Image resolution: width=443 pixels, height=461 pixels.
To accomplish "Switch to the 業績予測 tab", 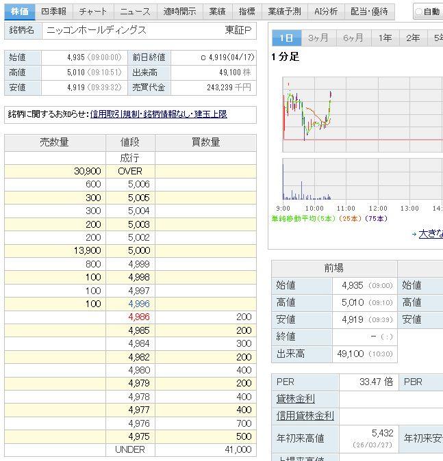I will [x=285, y=12].
